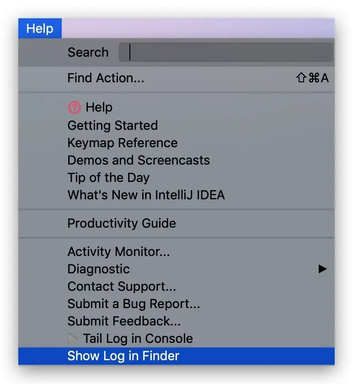
Task: Choose Submit a Bug Report
Action: click(134, 304)
